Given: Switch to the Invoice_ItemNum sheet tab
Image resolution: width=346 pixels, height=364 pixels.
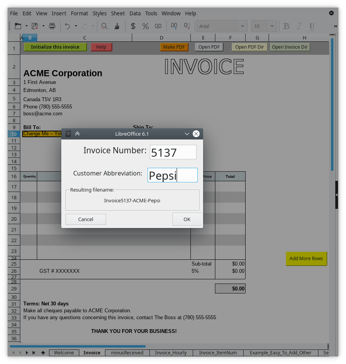Looking at the screenshot, I should point(218,353).
